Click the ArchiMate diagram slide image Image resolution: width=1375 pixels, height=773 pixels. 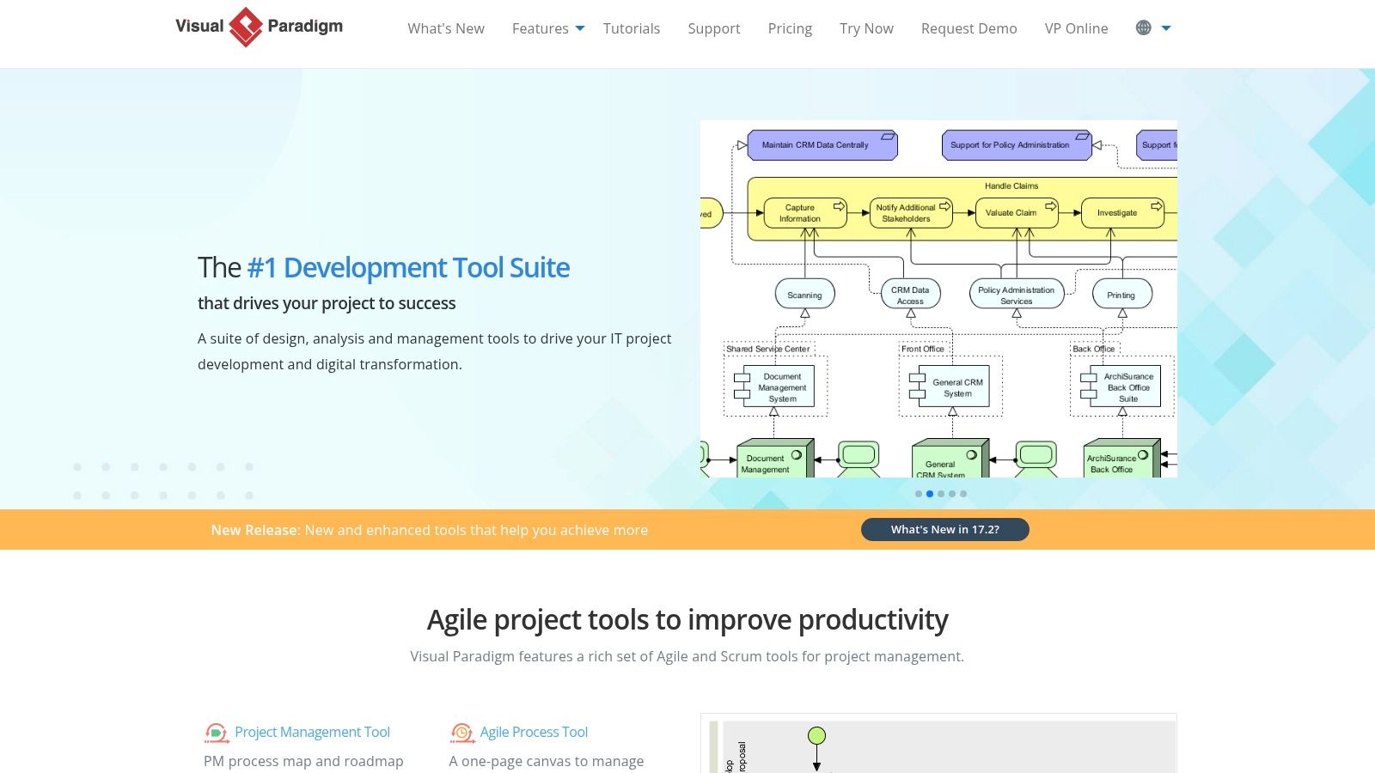click(938, 299)
